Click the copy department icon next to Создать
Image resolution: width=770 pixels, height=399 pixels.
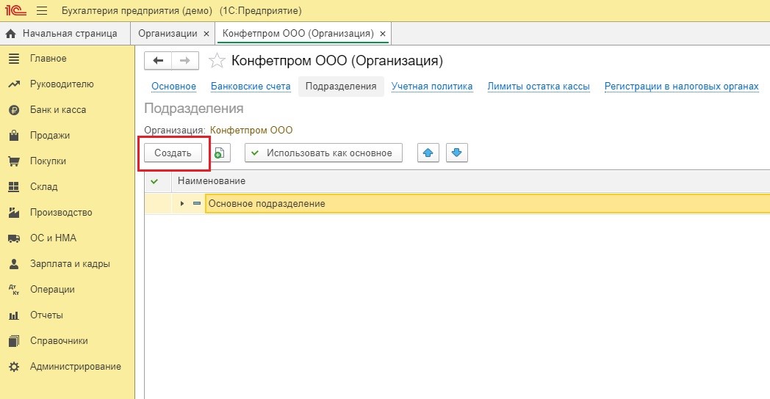tap(220, 153)
